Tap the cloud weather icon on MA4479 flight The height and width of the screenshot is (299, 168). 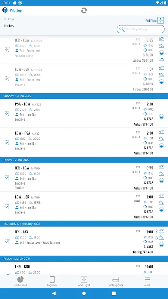pos(162,60)
